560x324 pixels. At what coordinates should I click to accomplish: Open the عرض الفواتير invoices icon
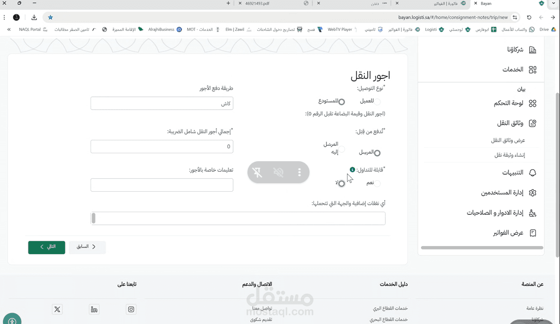[x=532, y=232]
